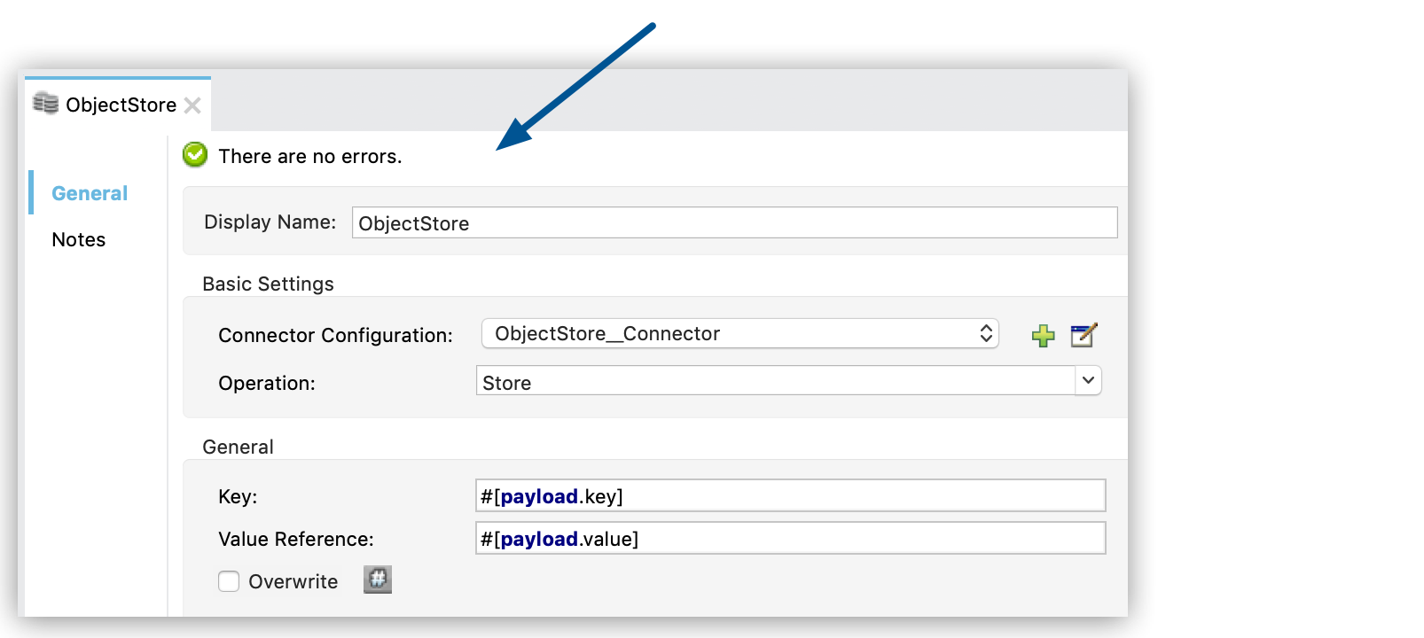The image size is (1424, 638).
Task: Toggle the Overwrite checkbox
Action: pos(229,581)
